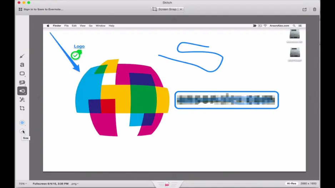The width and height of the screenshot is (335, 188).
Task: Click the Skitch menu bar icon near Wi-Fi
Action: [x=254, y=26]
